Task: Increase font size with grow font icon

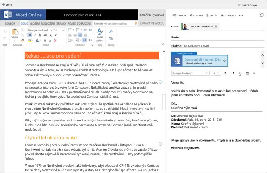Action: [45, 40]
